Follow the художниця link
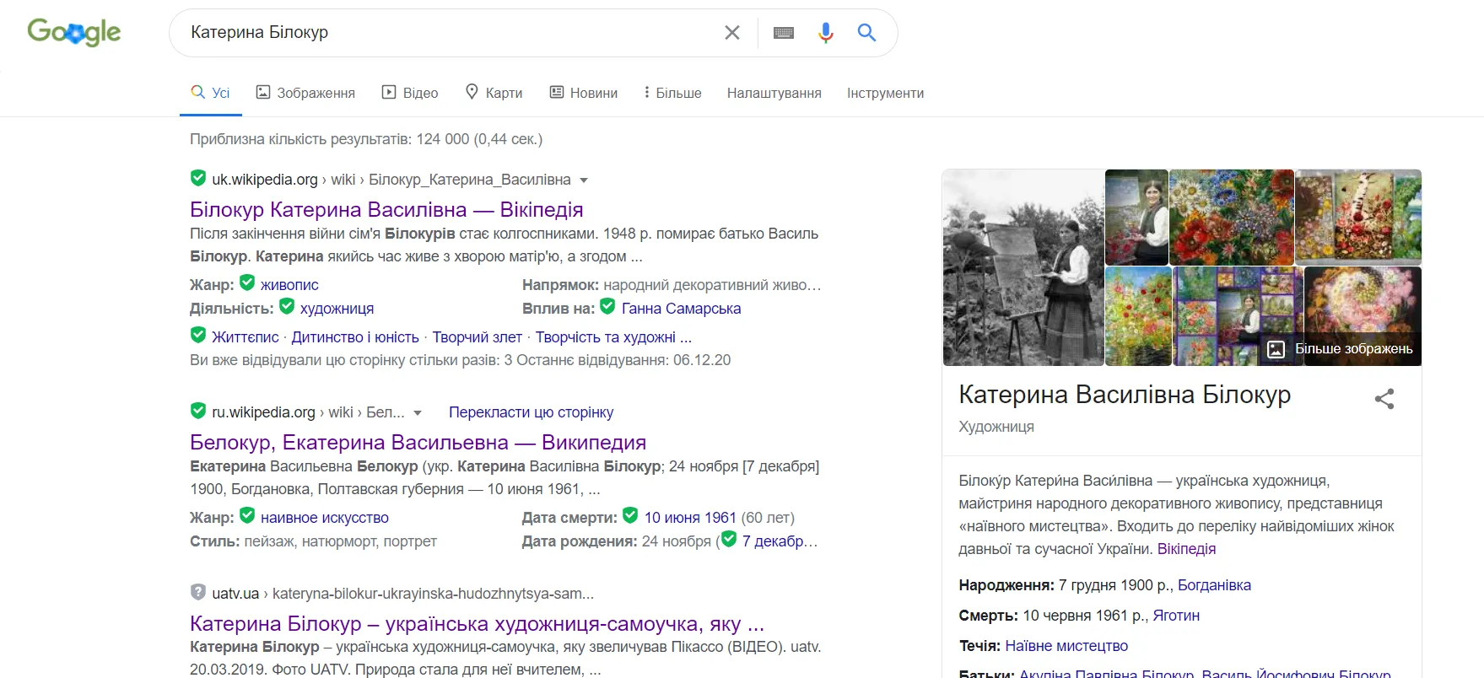This screenshot has height=678, width=1484. 337,309
